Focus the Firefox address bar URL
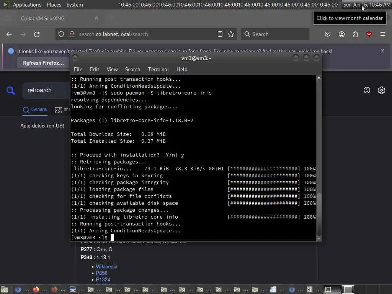392x294 pixels. coord(145,34)
